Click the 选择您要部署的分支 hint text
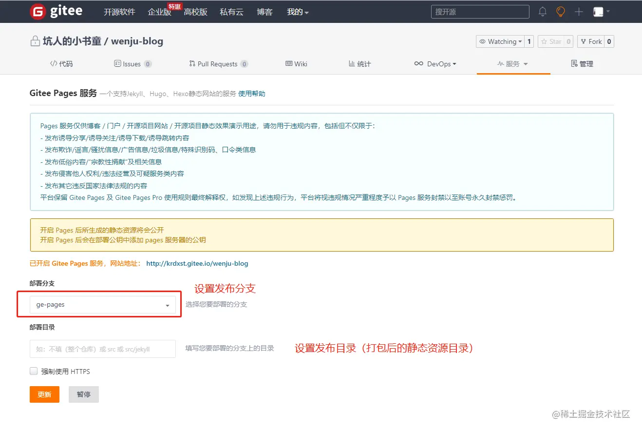 [x=216, y=304]
